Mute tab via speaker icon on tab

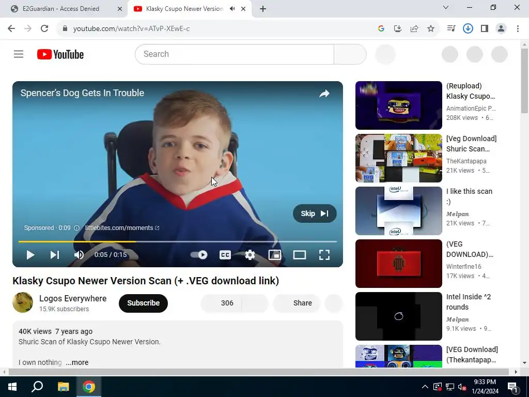(x=232, y=9)
